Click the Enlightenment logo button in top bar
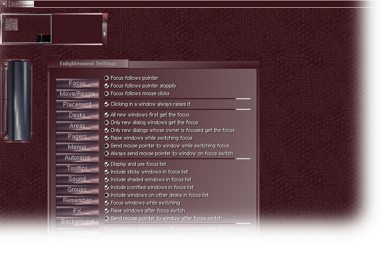The image size is (388, 254). coord(22,4)
